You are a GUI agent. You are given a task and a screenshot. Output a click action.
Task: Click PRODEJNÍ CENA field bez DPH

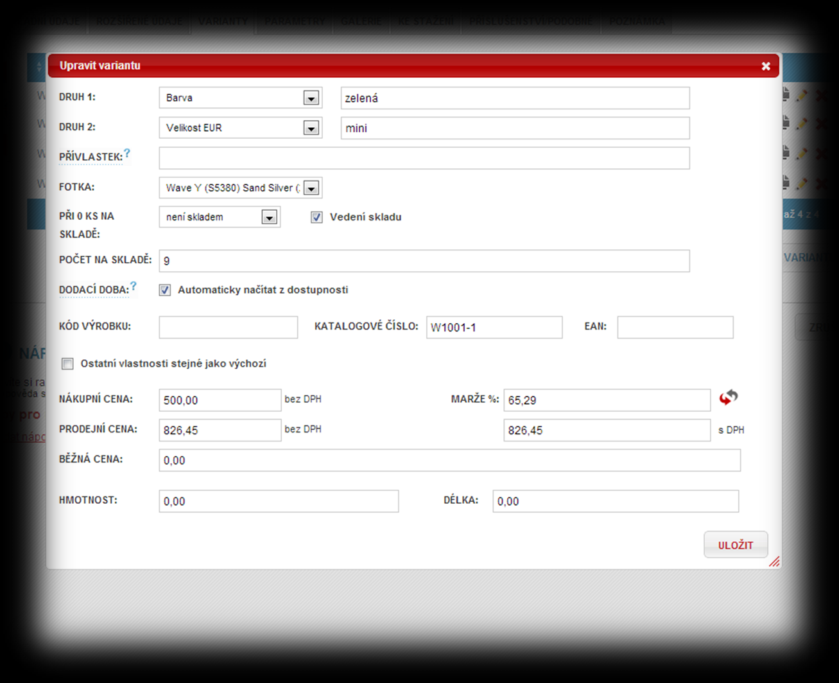(x=220, y=430)
